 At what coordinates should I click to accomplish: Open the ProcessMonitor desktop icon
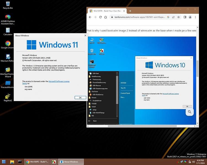click(7, 84)
